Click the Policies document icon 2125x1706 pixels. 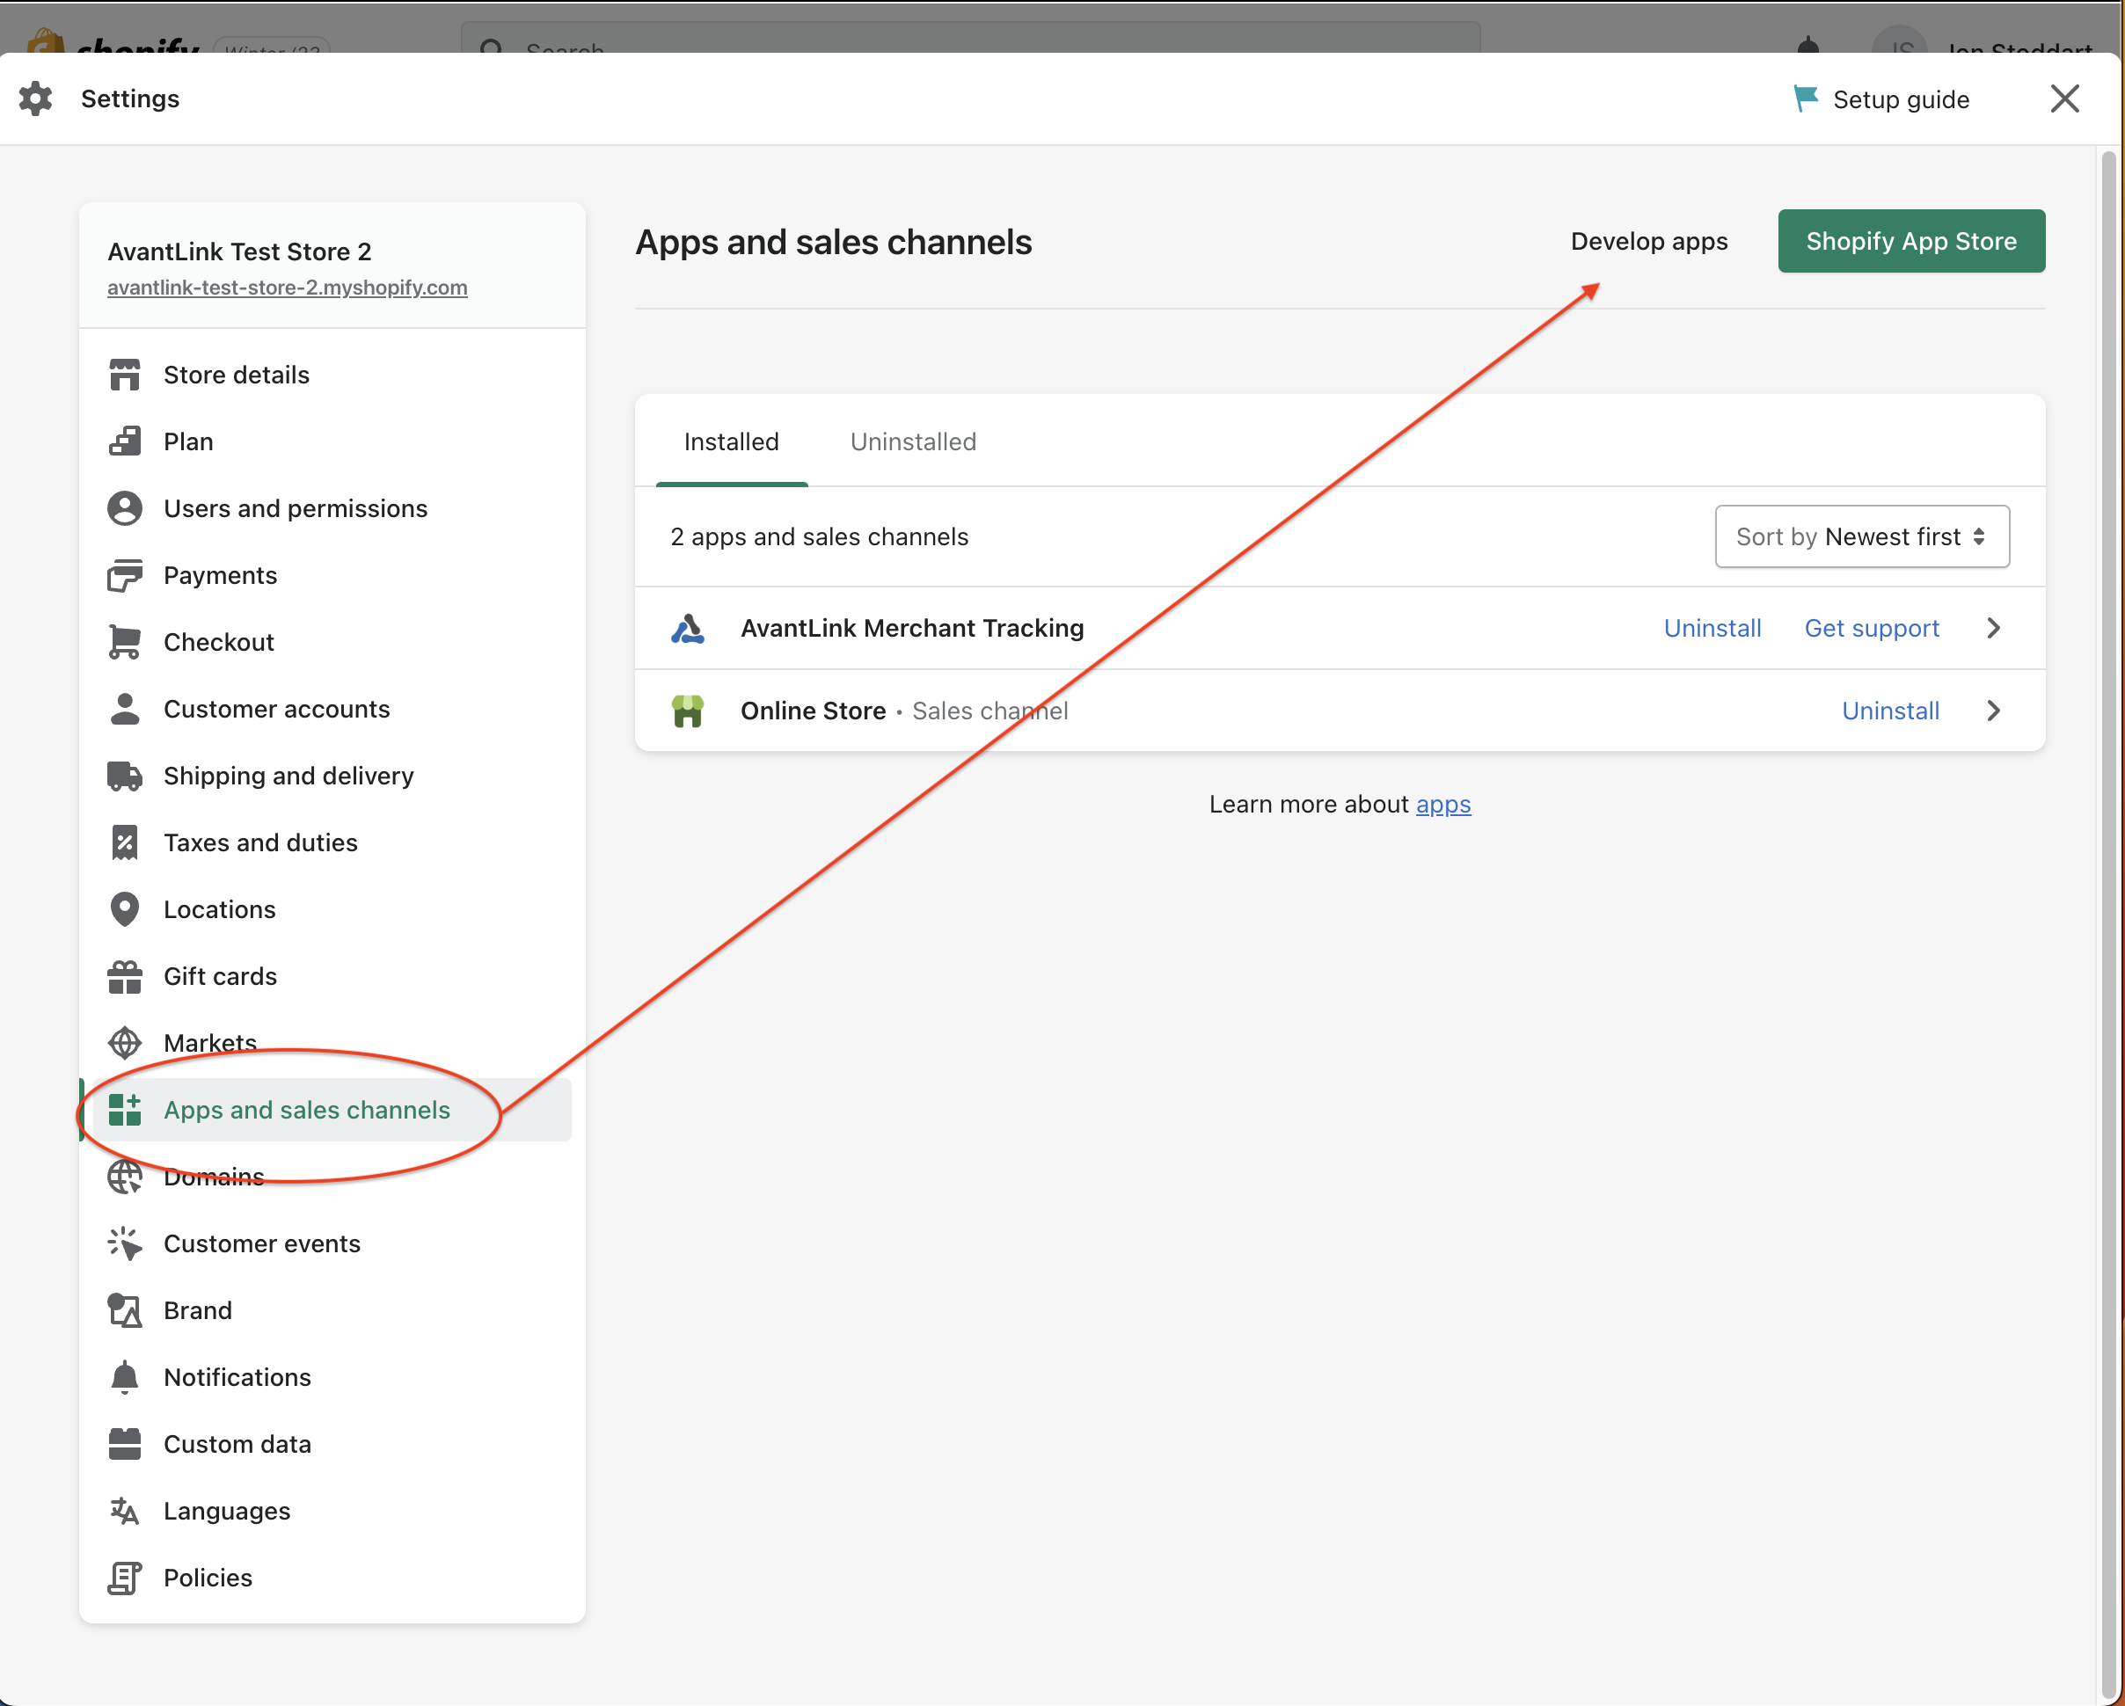coord(125,1578)
